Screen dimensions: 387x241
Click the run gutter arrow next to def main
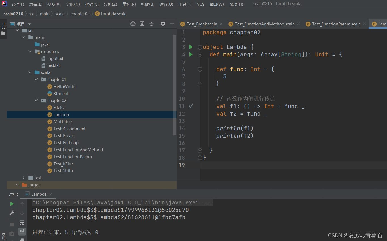click(x=191, y=54)
